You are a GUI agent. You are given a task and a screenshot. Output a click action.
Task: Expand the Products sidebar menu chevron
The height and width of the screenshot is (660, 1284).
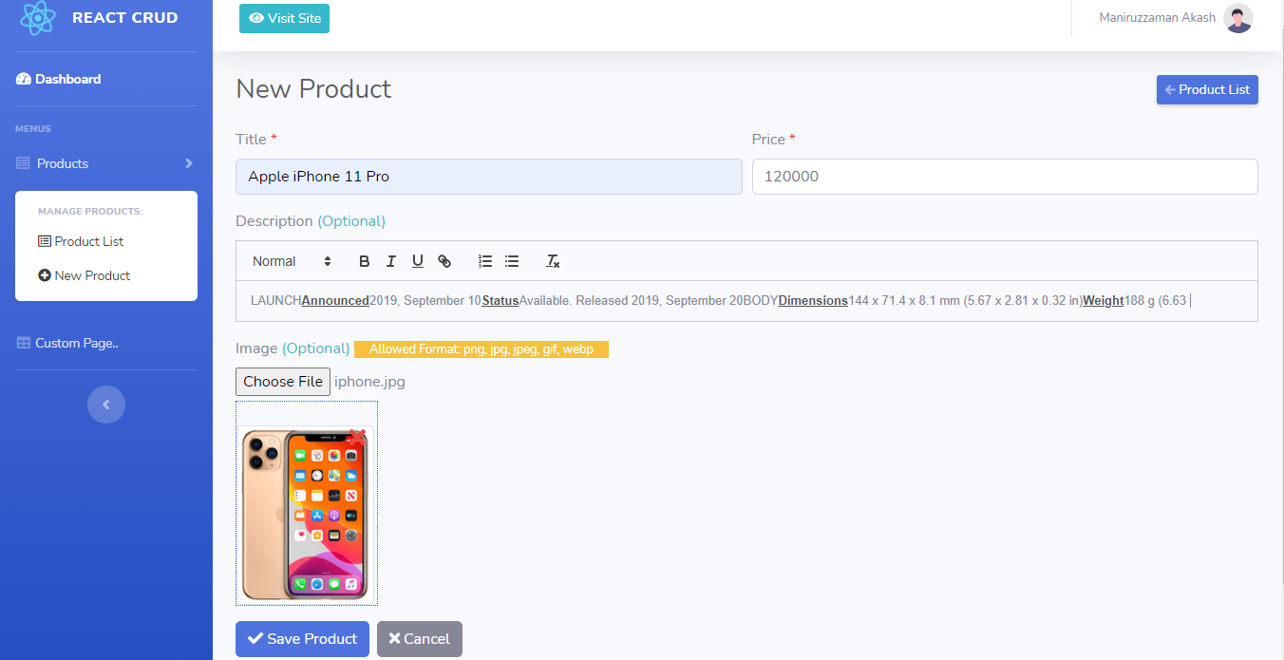[x=187, y=162]
